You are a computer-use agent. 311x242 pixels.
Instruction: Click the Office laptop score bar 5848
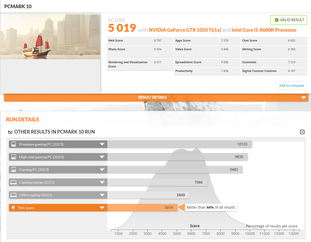point(148,195)
